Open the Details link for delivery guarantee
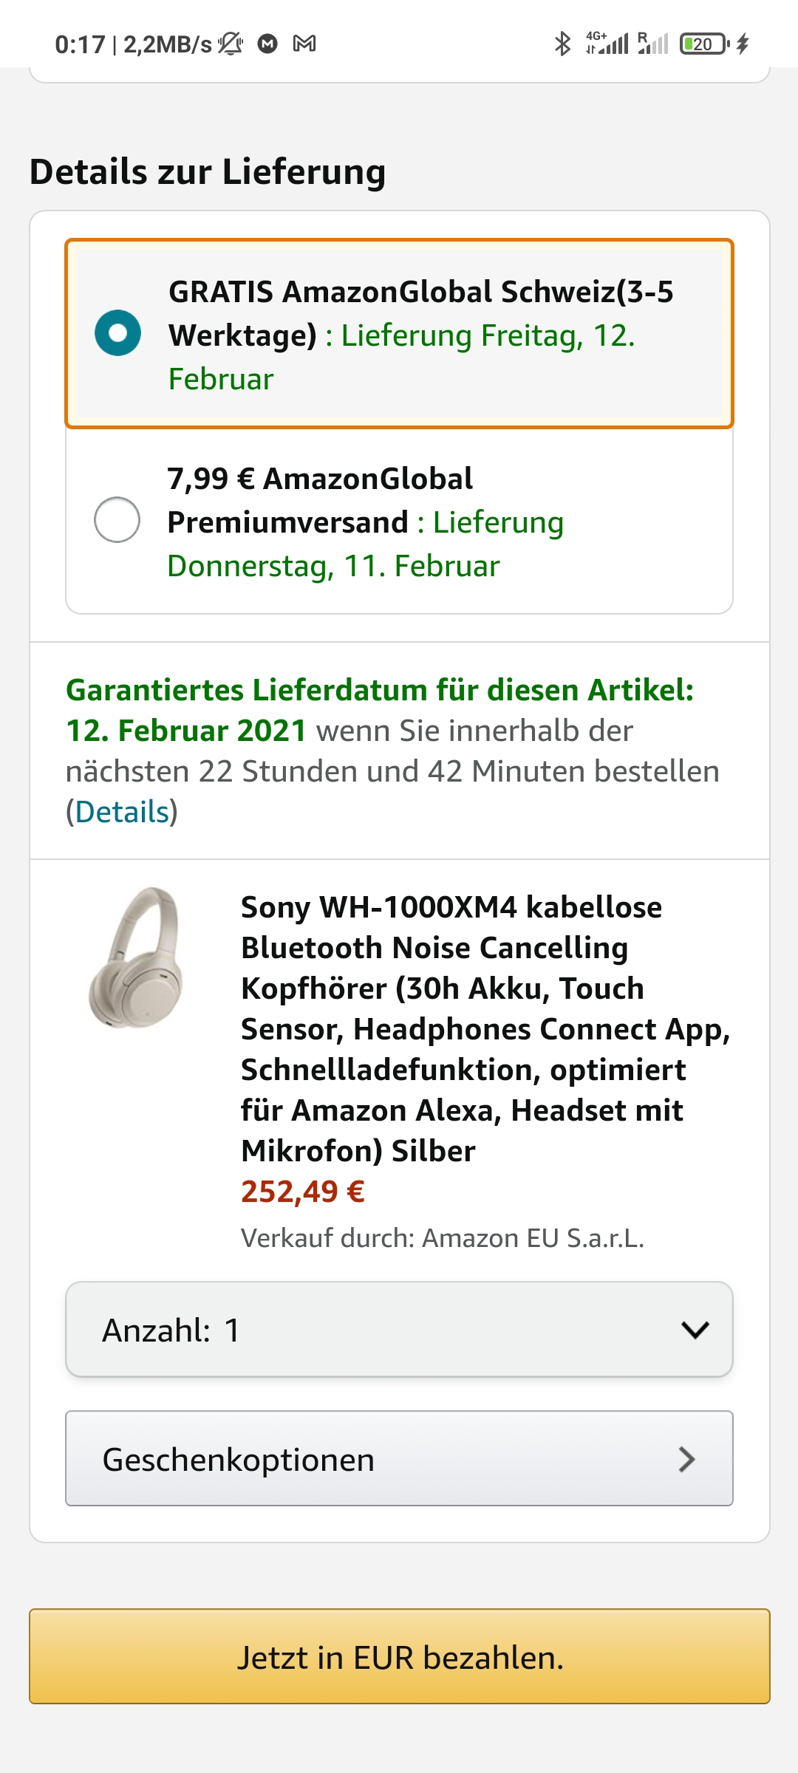Screen dimensions: 798x1773 point(122,812)
